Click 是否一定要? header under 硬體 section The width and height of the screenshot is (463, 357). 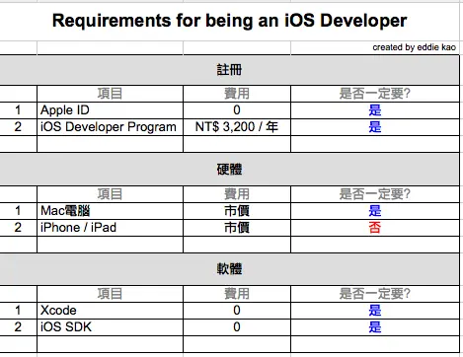coord(375,194)
